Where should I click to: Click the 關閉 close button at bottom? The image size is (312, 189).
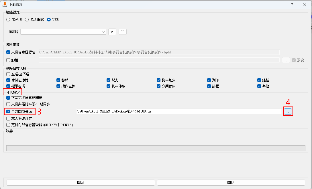231,182
